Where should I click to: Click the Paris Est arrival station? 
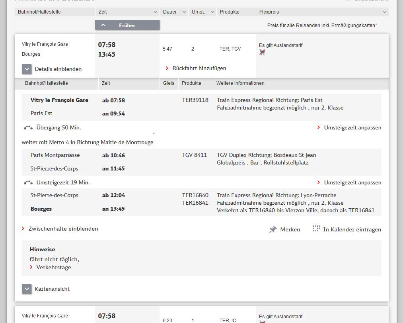[x=41, y=113]
